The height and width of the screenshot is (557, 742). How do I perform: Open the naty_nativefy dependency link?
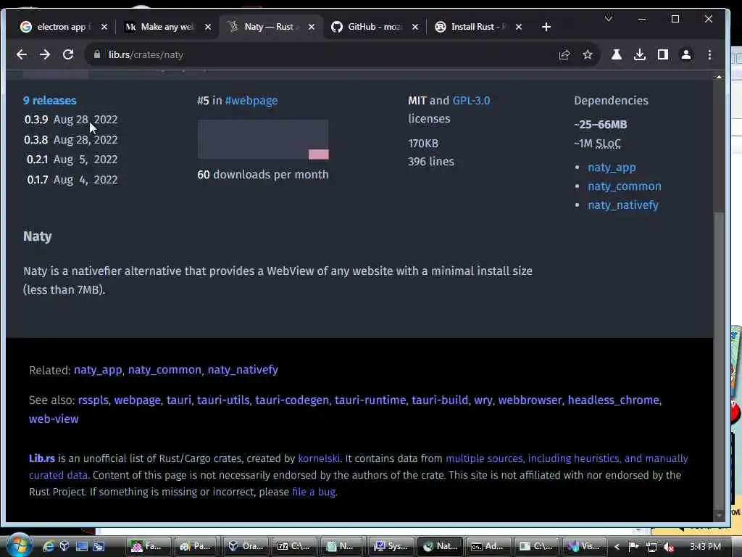623,205
